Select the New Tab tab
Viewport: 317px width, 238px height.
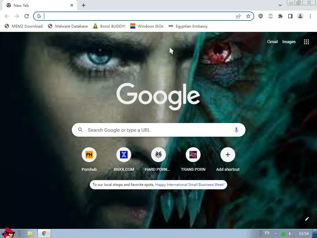[x=39, y=6]
